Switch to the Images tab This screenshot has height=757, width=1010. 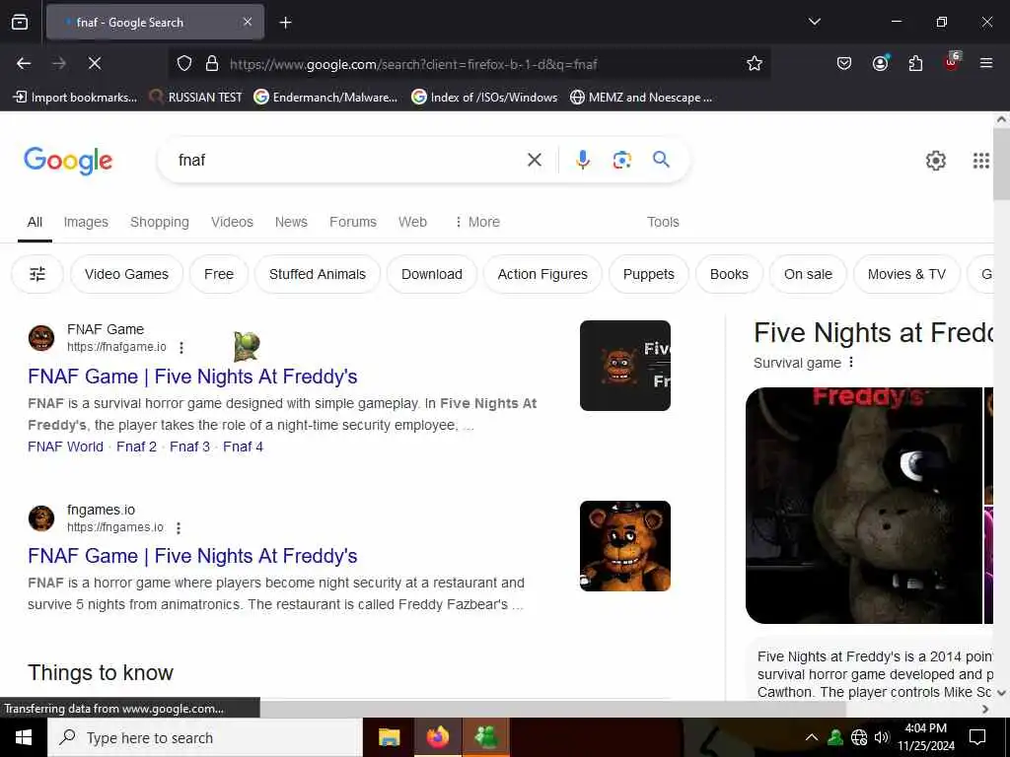pos(86,222)
